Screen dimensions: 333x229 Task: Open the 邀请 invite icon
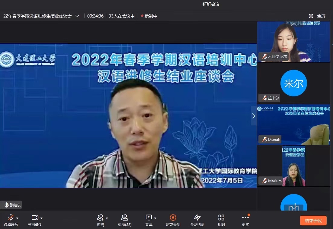tap(100, 218)
